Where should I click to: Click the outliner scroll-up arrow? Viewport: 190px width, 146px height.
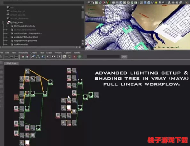[83, 7]
